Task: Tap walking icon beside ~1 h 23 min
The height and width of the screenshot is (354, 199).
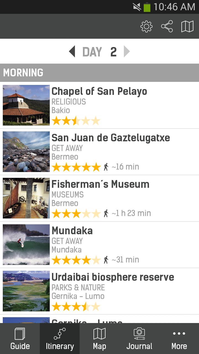Action: click(x=106, y=213)
